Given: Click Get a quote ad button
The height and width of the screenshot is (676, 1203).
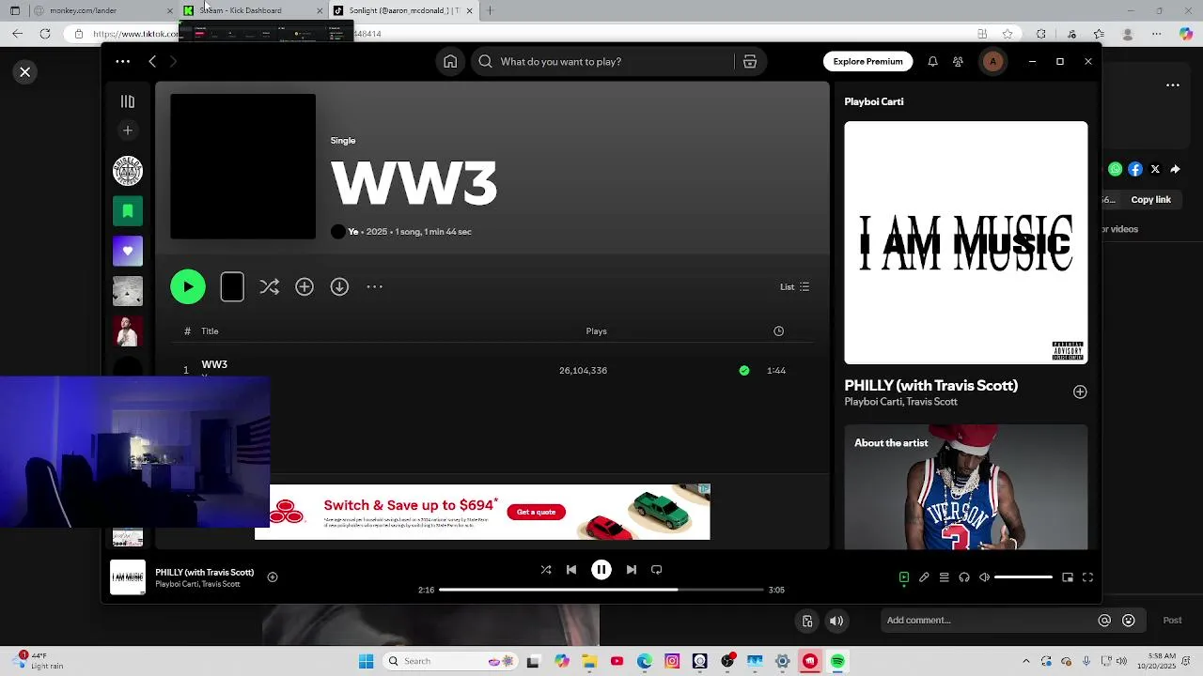Looking at the screenshot, I should pos(536,512).
